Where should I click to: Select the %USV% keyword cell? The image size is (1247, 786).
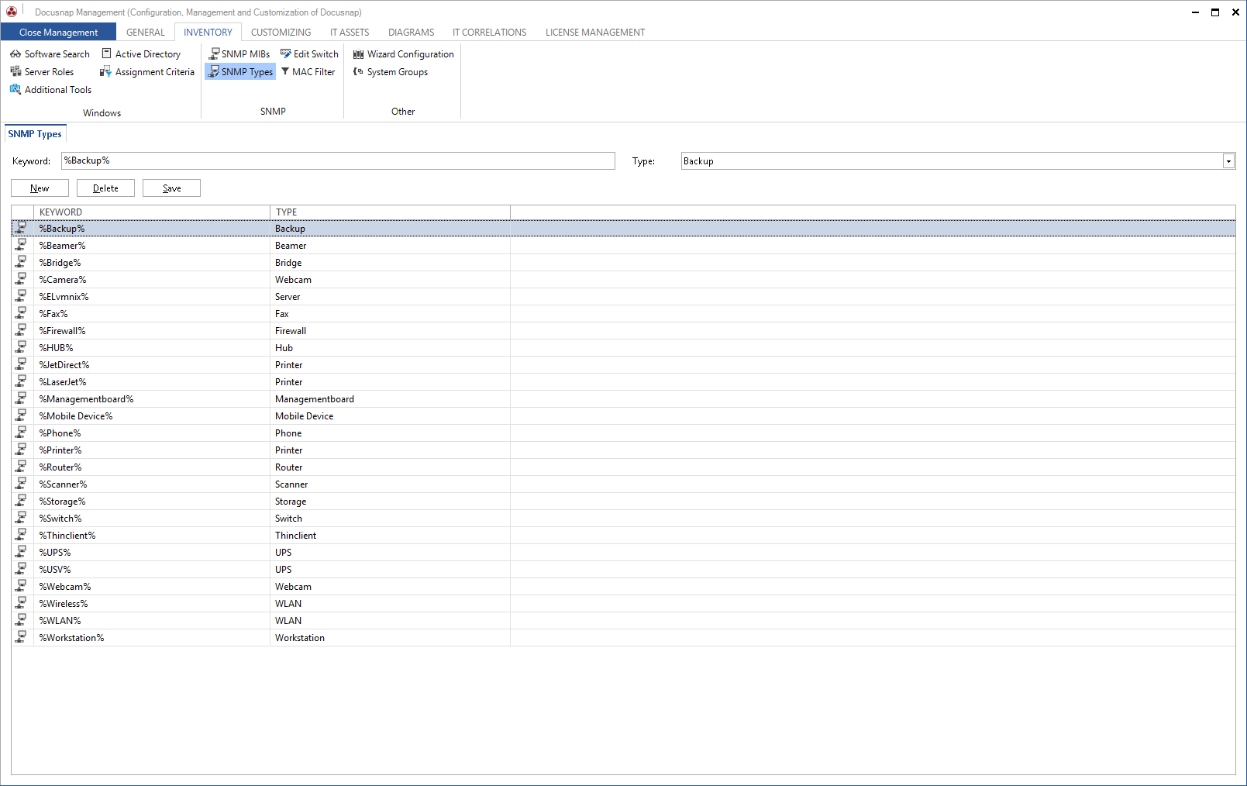coord(152,569)
